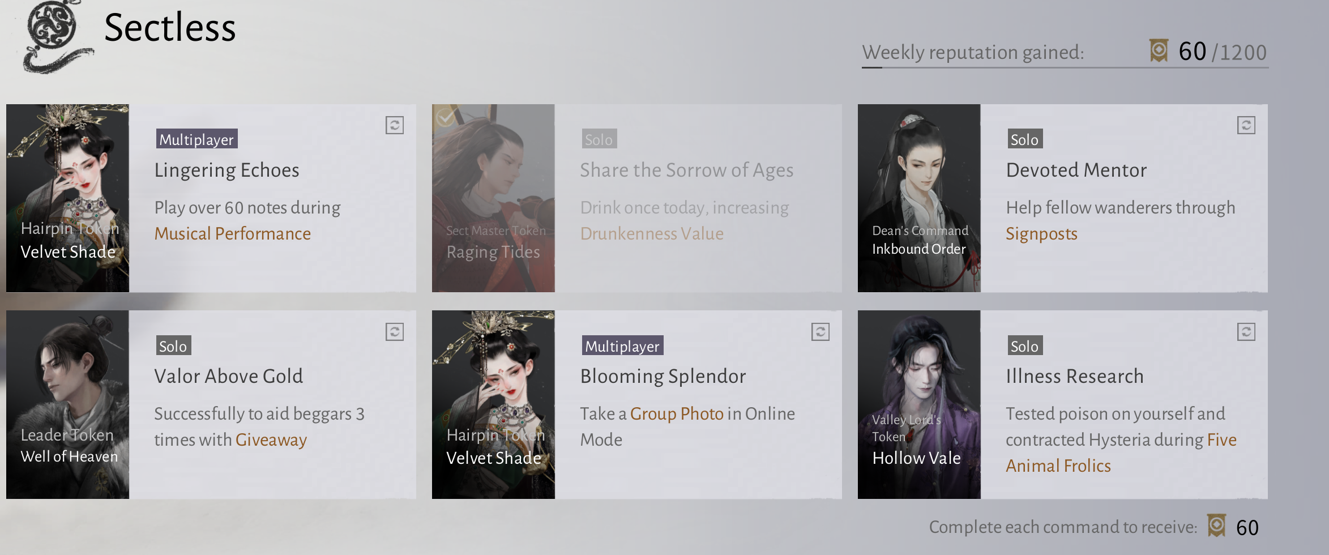The height and width of the screenshot is (555, 1329).
Task: Open the Signposts link
Action: [x=1041, y=234]
